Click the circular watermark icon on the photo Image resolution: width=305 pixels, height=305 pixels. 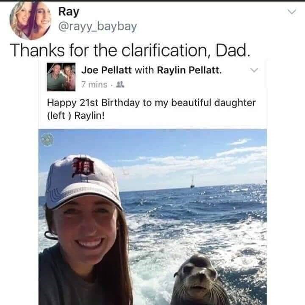click(47, 139)
